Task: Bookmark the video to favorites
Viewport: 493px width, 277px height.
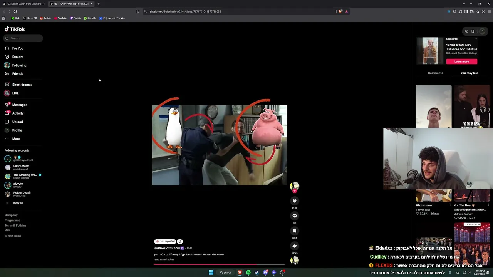Action: tap(294, 231)
